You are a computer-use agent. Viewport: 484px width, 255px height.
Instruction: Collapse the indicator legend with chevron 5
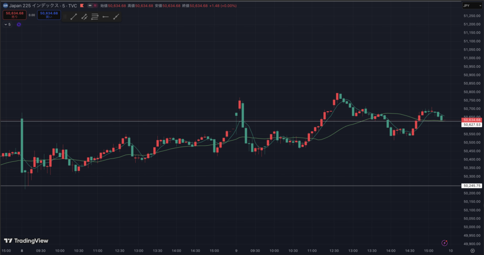click(8, 24)
